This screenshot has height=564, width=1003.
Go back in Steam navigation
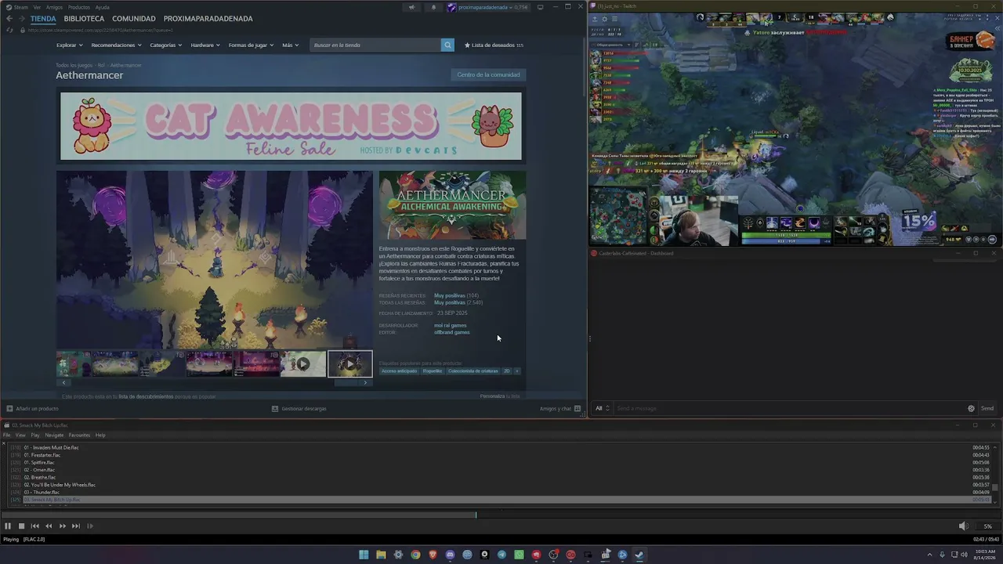(x=9, y=19)
